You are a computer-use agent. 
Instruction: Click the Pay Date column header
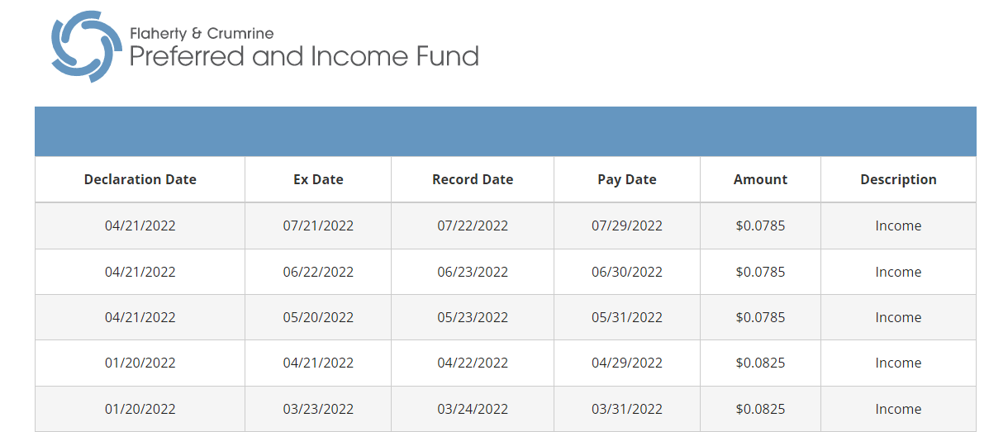point(627,179)
